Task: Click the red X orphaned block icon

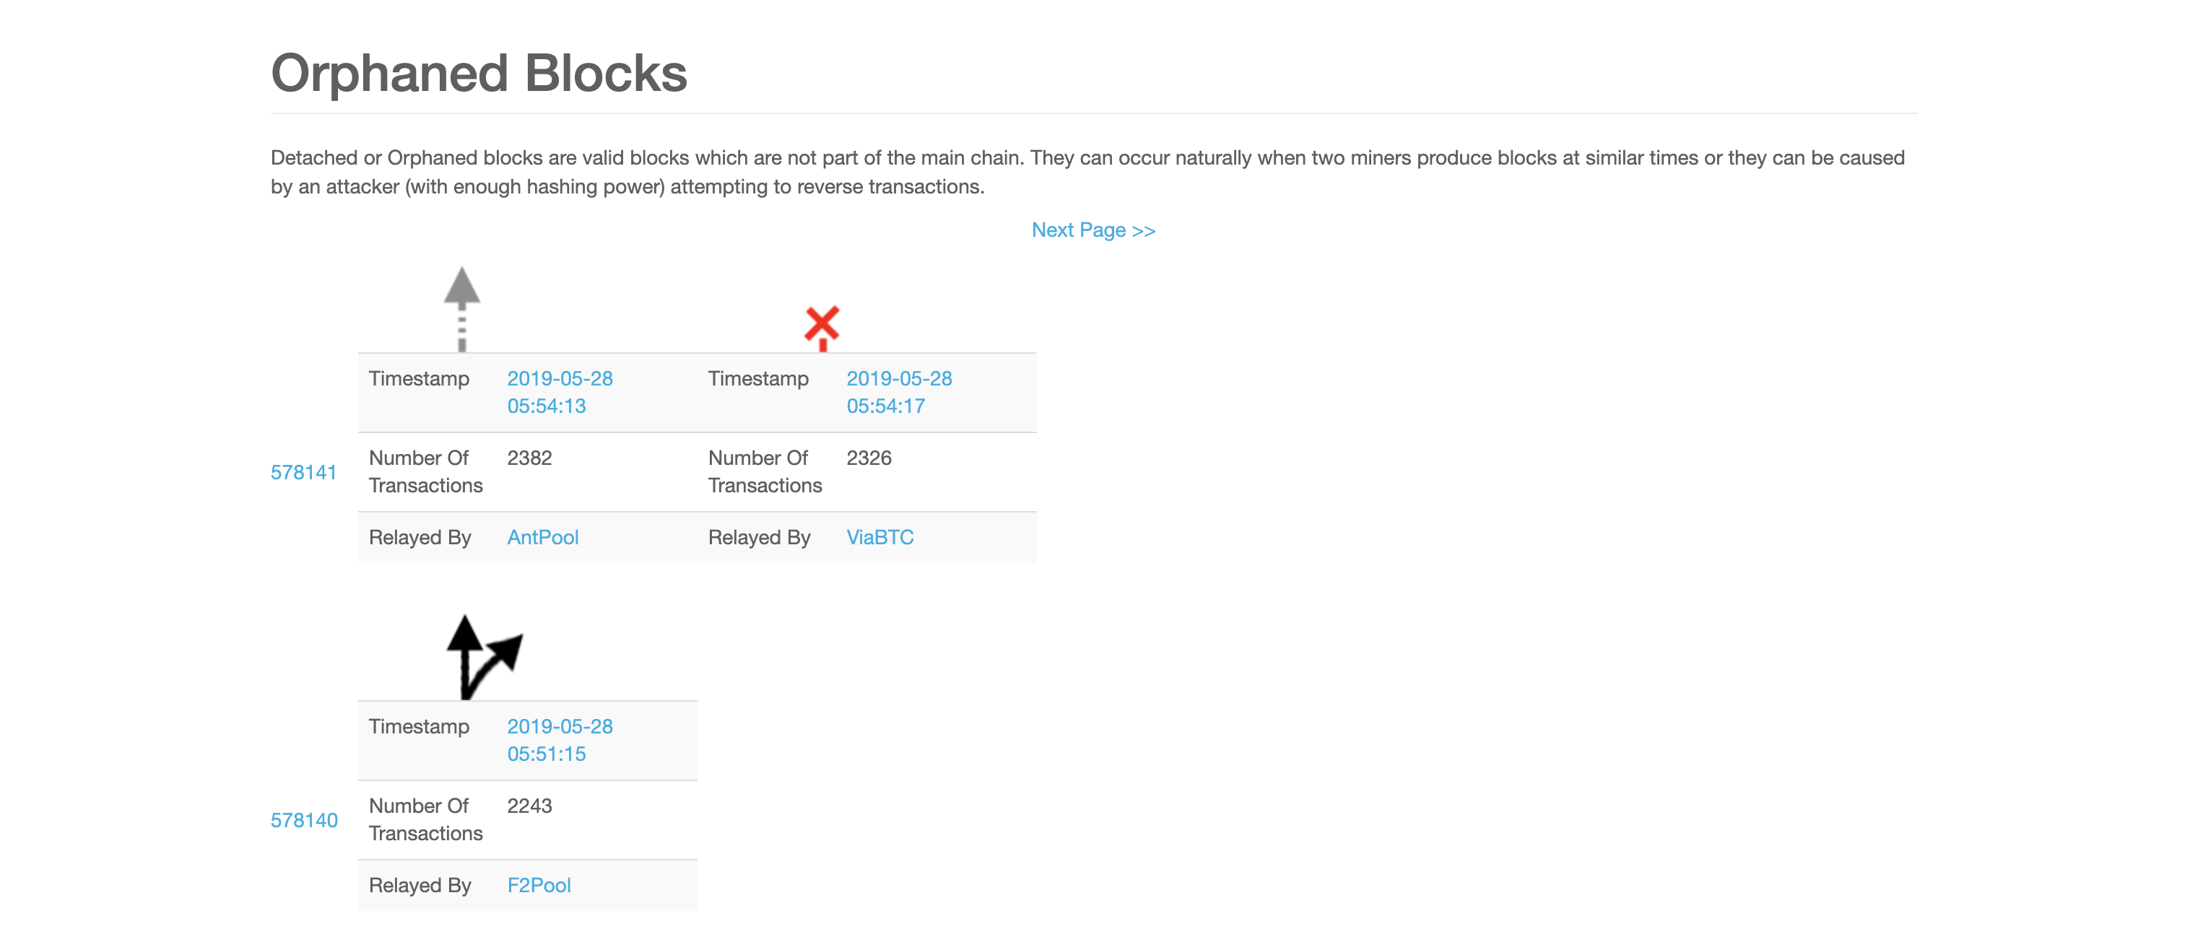Action: [821, 326]
